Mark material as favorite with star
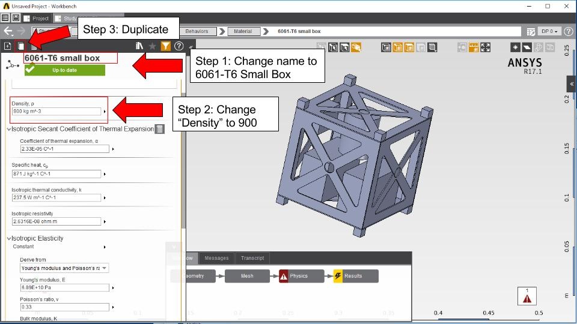Screen dimensions: 577x324 click(x=152, y=46)
